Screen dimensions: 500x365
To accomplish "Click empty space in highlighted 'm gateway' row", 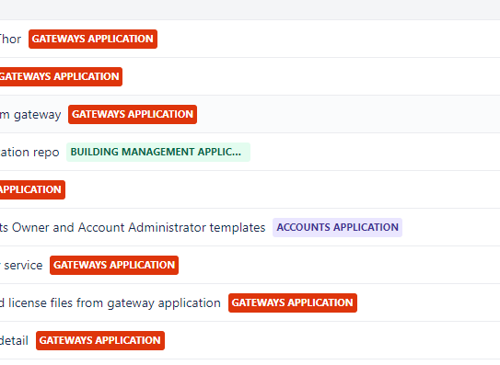I will pyautogui.click(x=347, y=114).
